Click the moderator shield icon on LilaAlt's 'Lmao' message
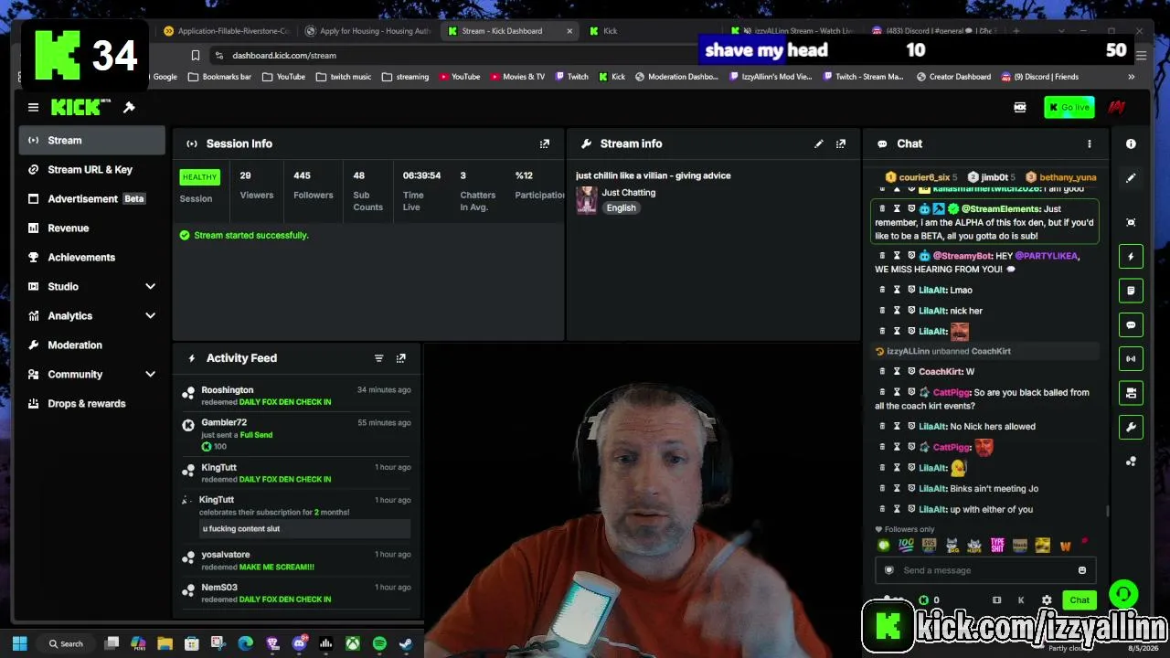The height and width of the screenshot is (658, 1170). click(911, 290)
